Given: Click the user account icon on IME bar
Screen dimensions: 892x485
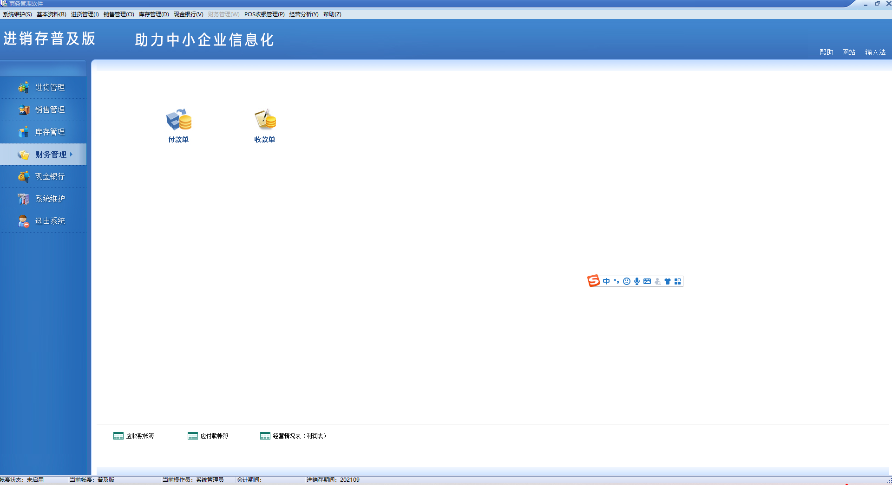Looking at the screenshot, I should pos(657,281).
